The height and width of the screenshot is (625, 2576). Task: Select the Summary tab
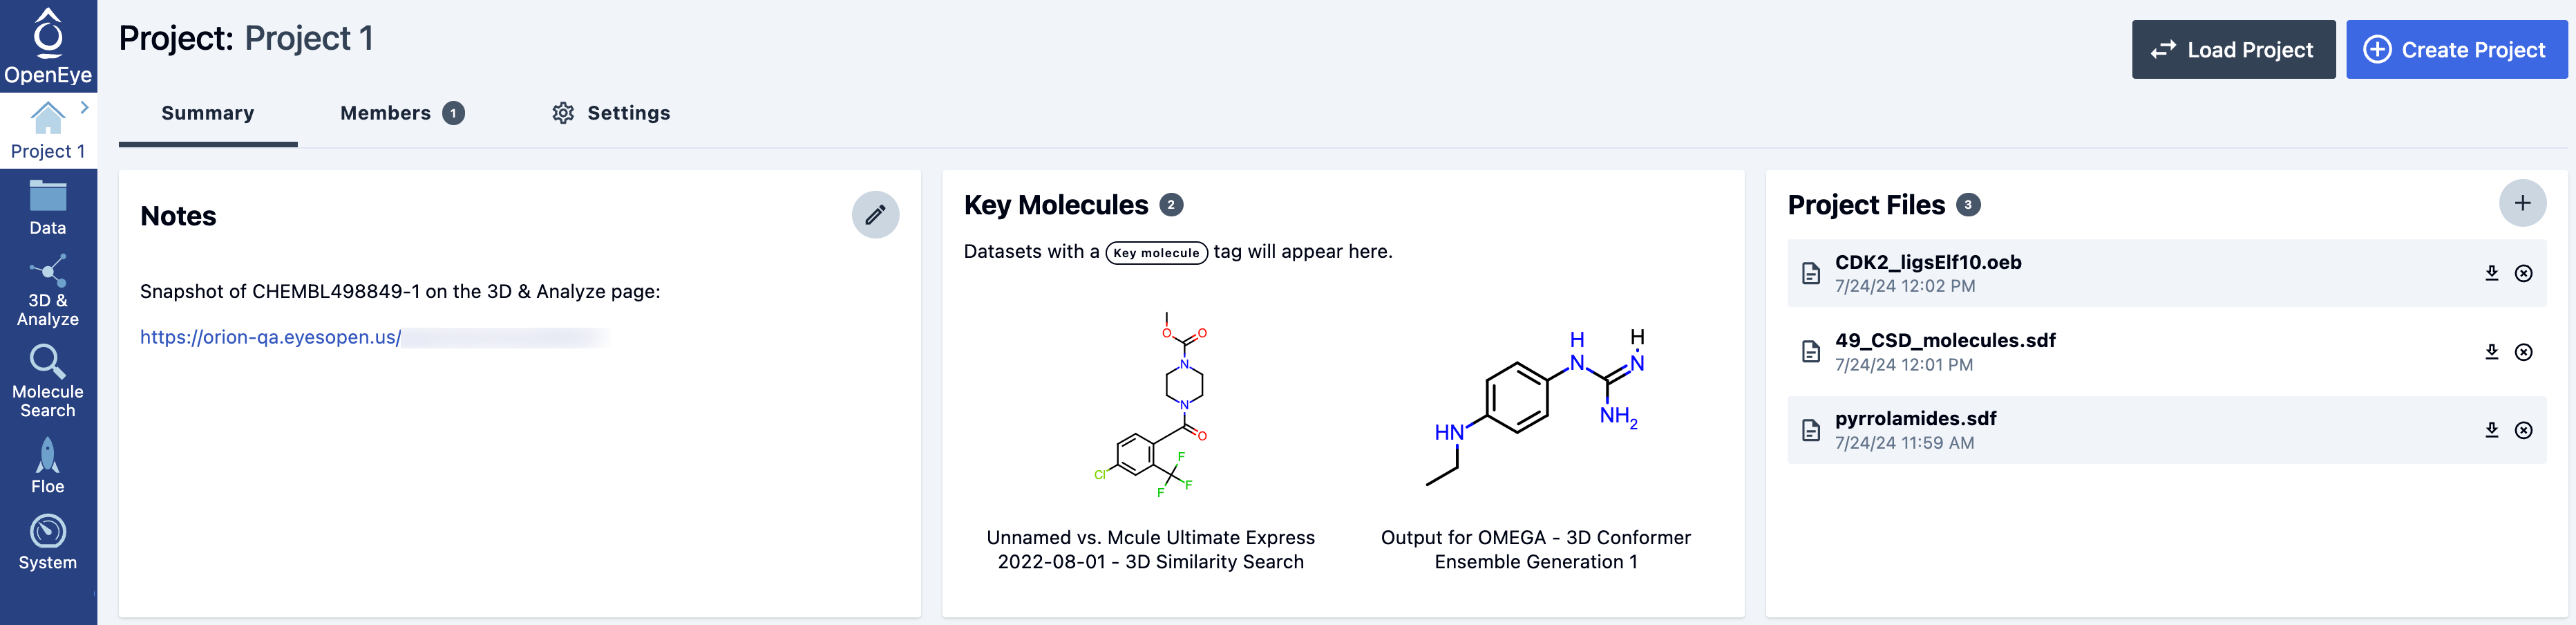coord(208,113)
